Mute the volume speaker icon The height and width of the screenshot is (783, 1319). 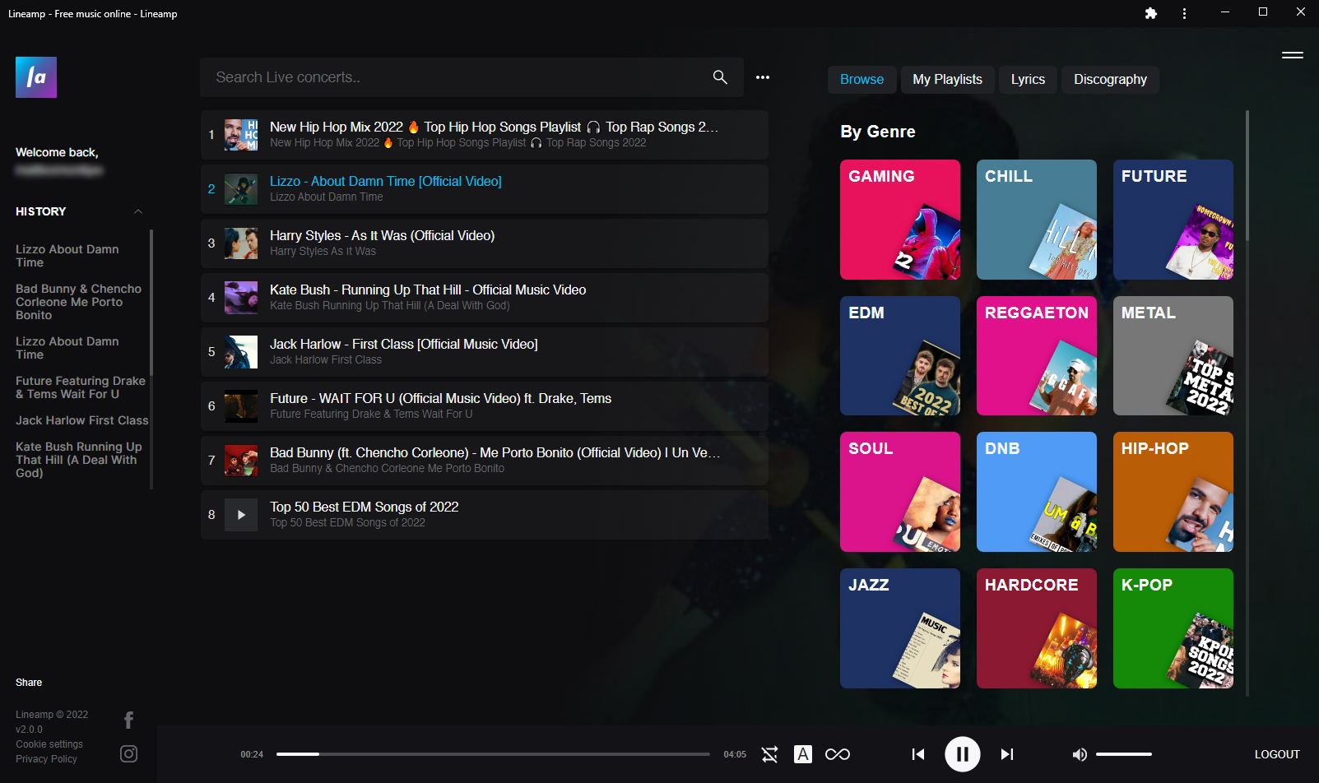pyautogui.click(x=1080, y=754)
